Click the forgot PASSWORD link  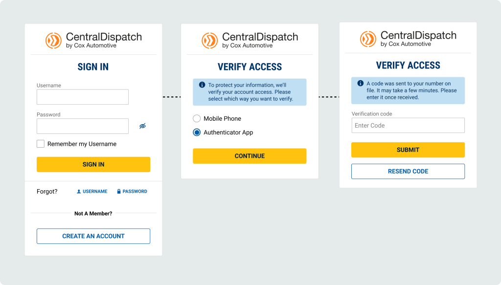tap(135, 192)
